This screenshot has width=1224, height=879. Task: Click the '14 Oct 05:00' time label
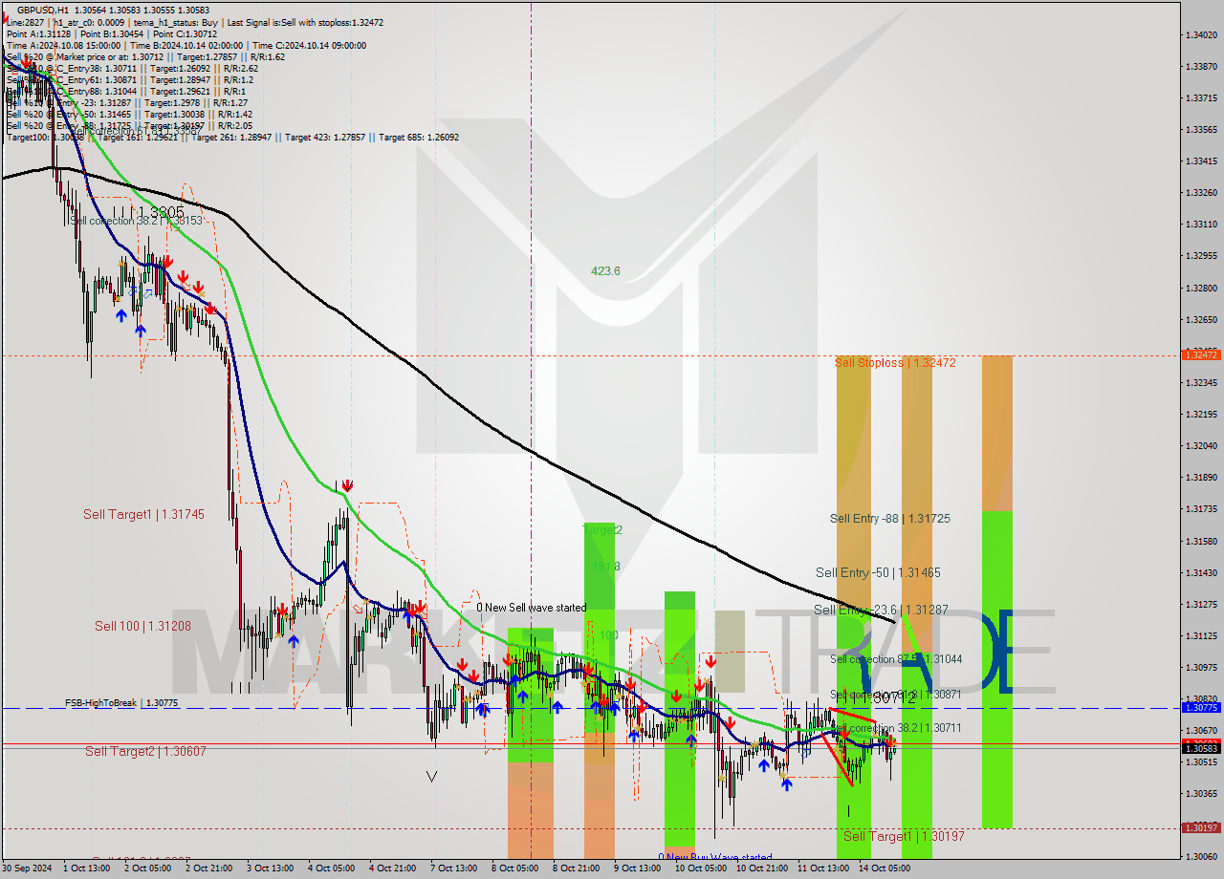pos(884,868)
